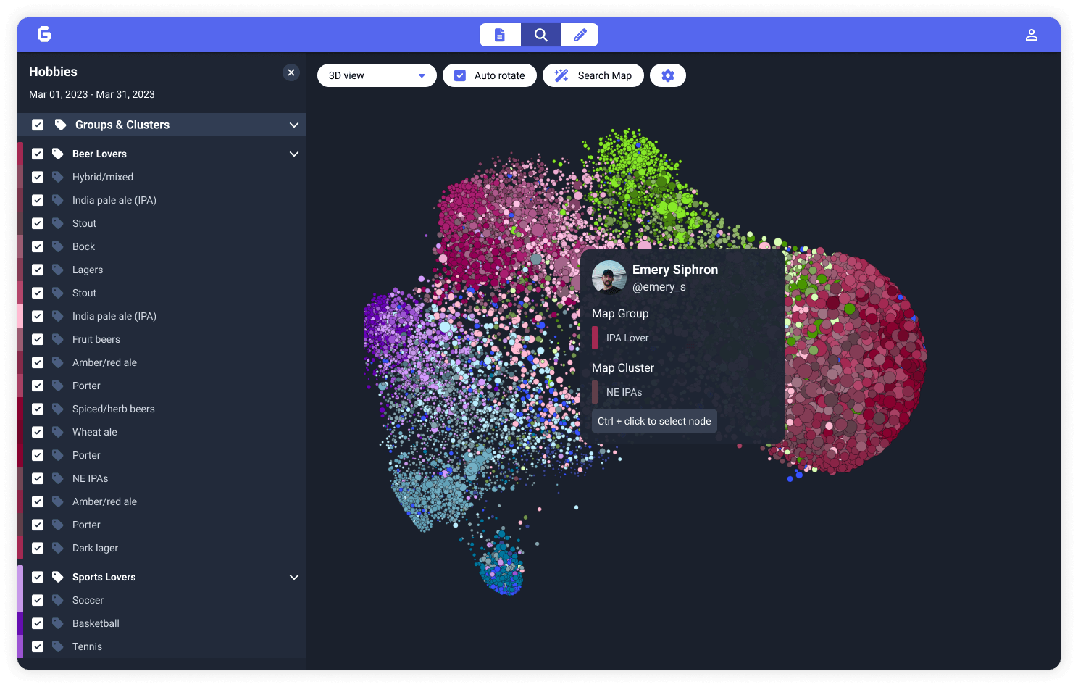Click the Search Map button
Screen dimensions: 1078x687
[593, 75]
